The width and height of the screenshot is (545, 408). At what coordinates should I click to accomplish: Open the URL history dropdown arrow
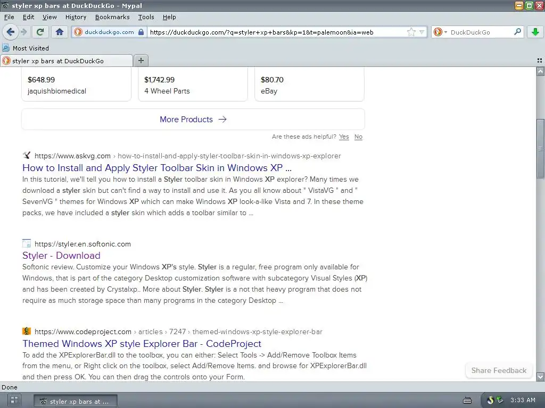[422, 32]
